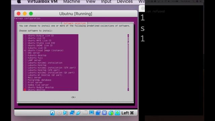215x121 pixels.
Task: Toggle the highlighted Ubuntu desktop box
Action: pos(25,90)
